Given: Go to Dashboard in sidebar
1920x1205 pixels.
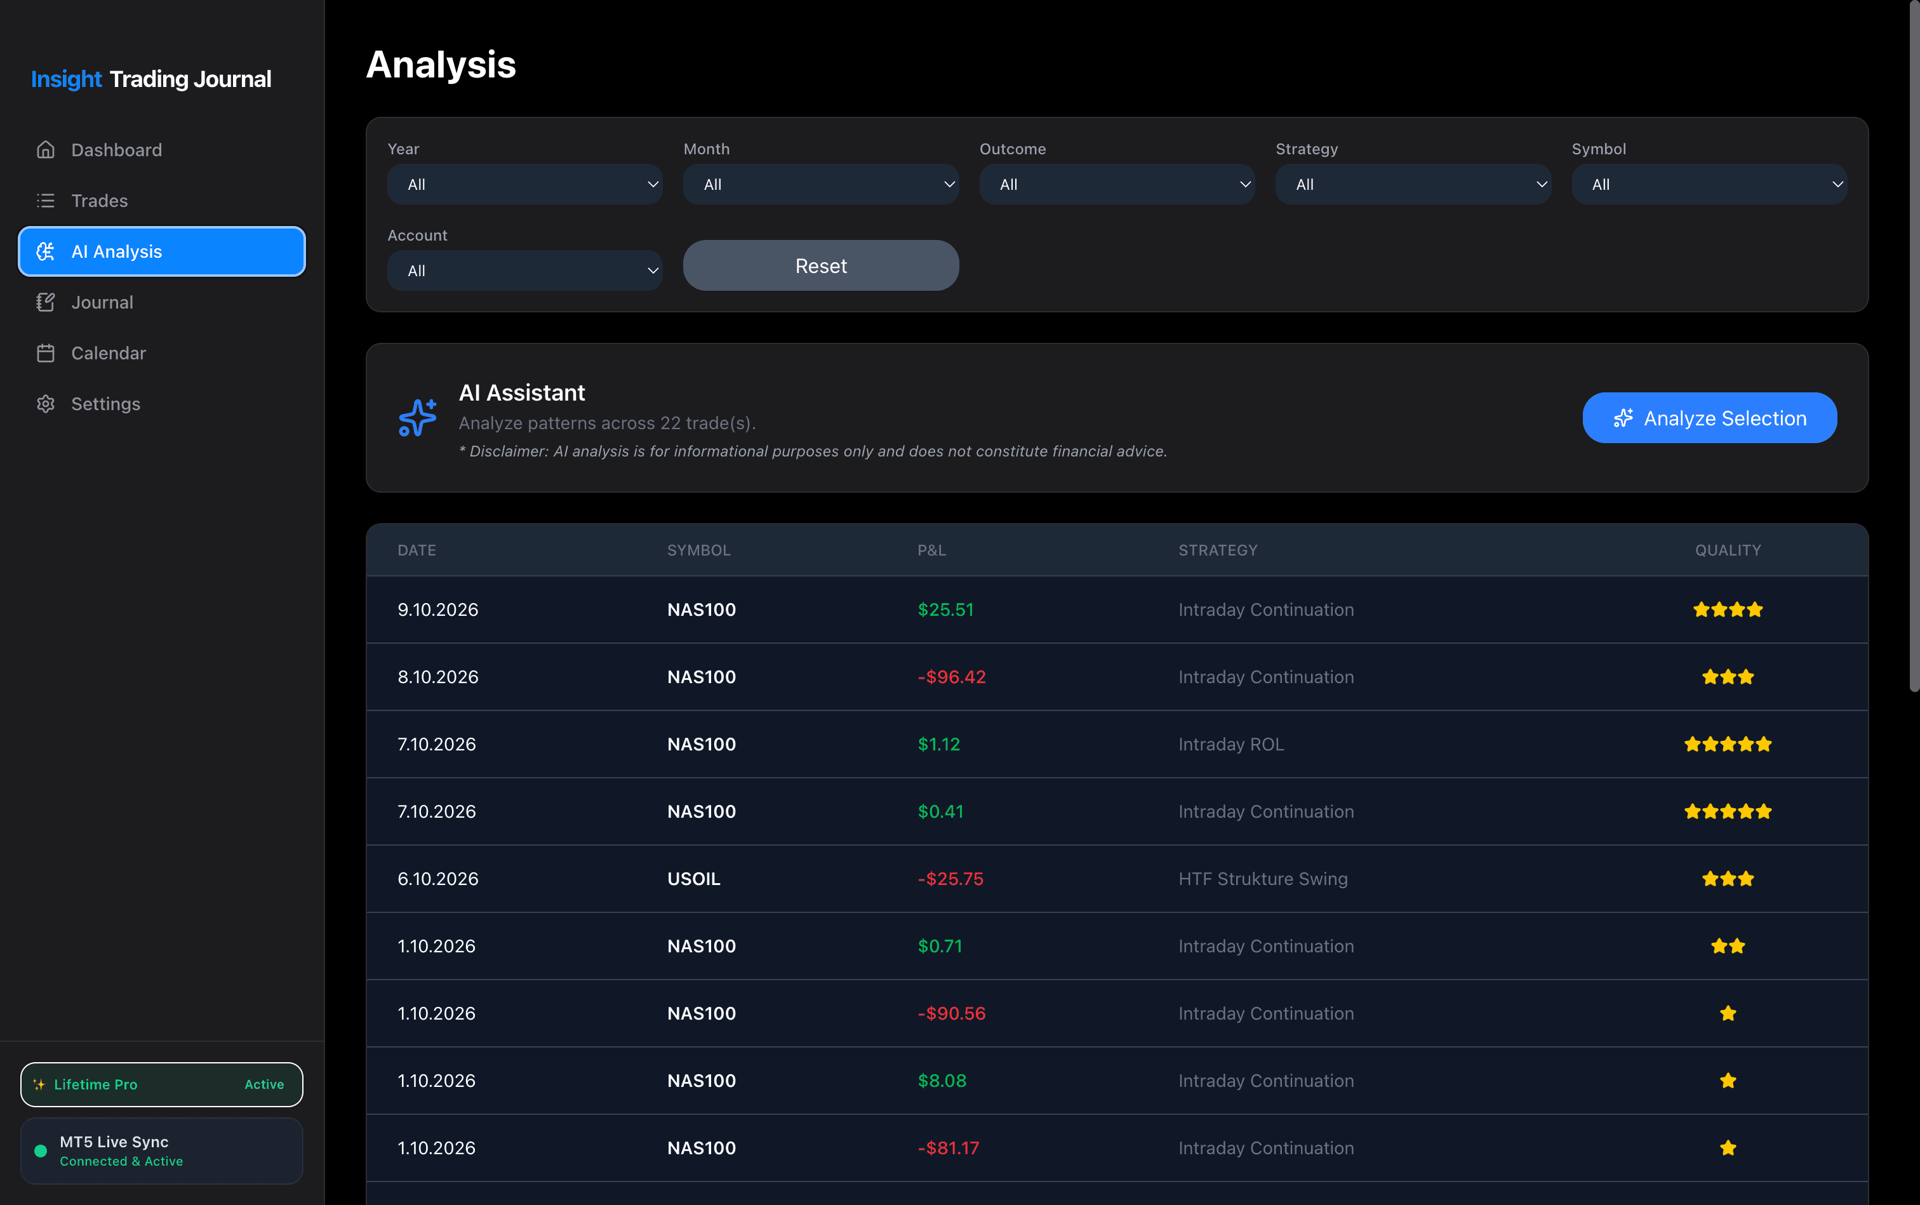Looking at the screenshot, I should (162, 150).
